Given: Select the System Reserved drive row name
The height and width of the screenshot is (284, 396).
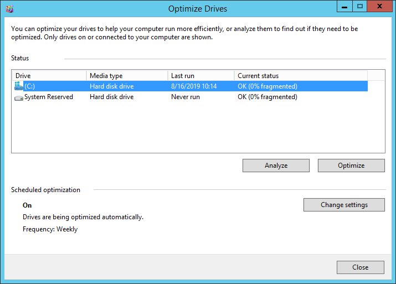Looking at the screenshot, I should tap(49, 97).
